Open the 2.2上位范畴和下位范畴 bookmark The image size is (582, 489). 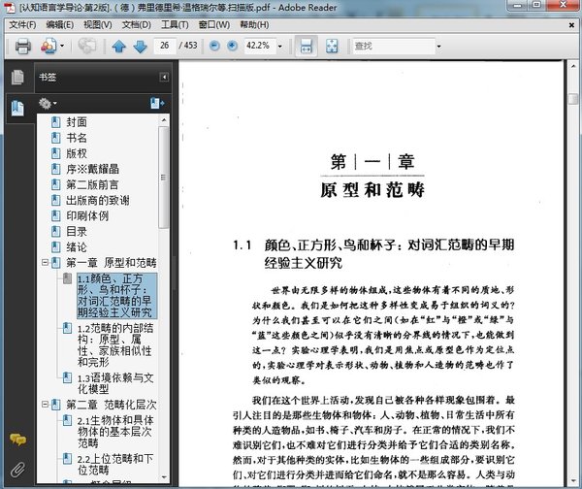pyautogui.click(x=115, y=464)
